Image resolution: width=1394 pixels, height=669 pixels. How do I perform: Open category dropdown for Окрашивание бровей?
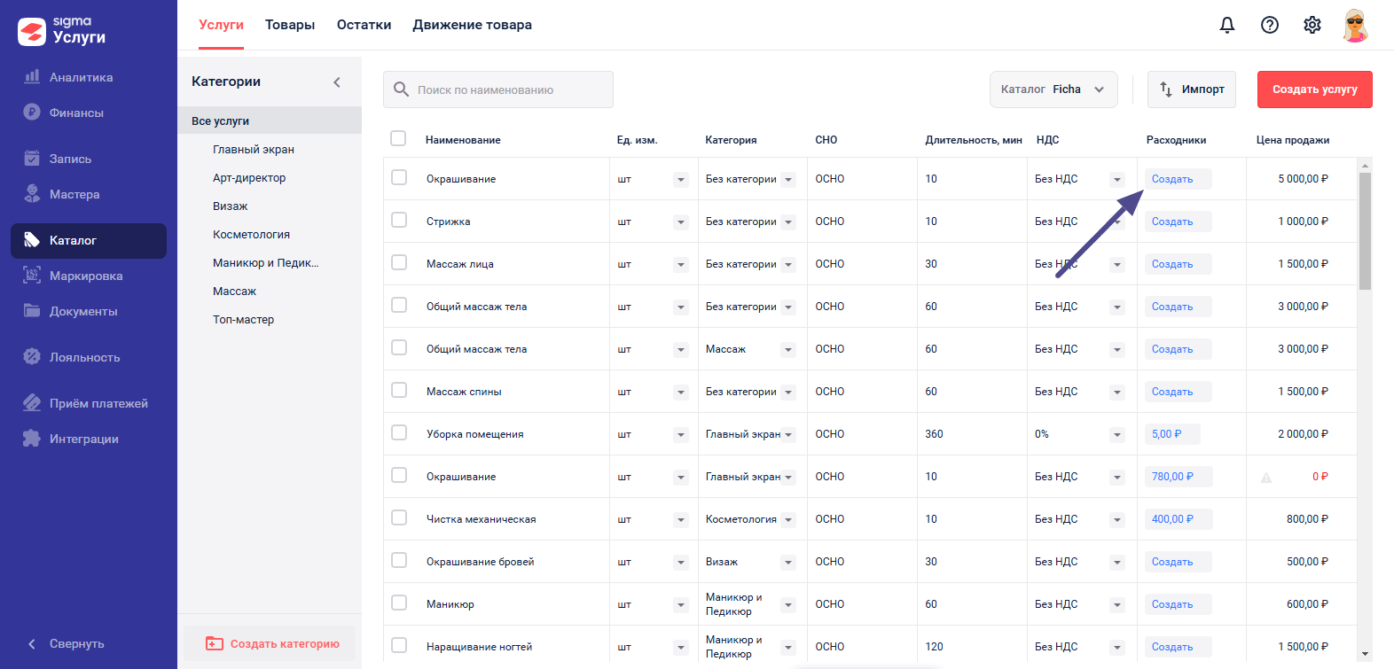click(788, 563)
